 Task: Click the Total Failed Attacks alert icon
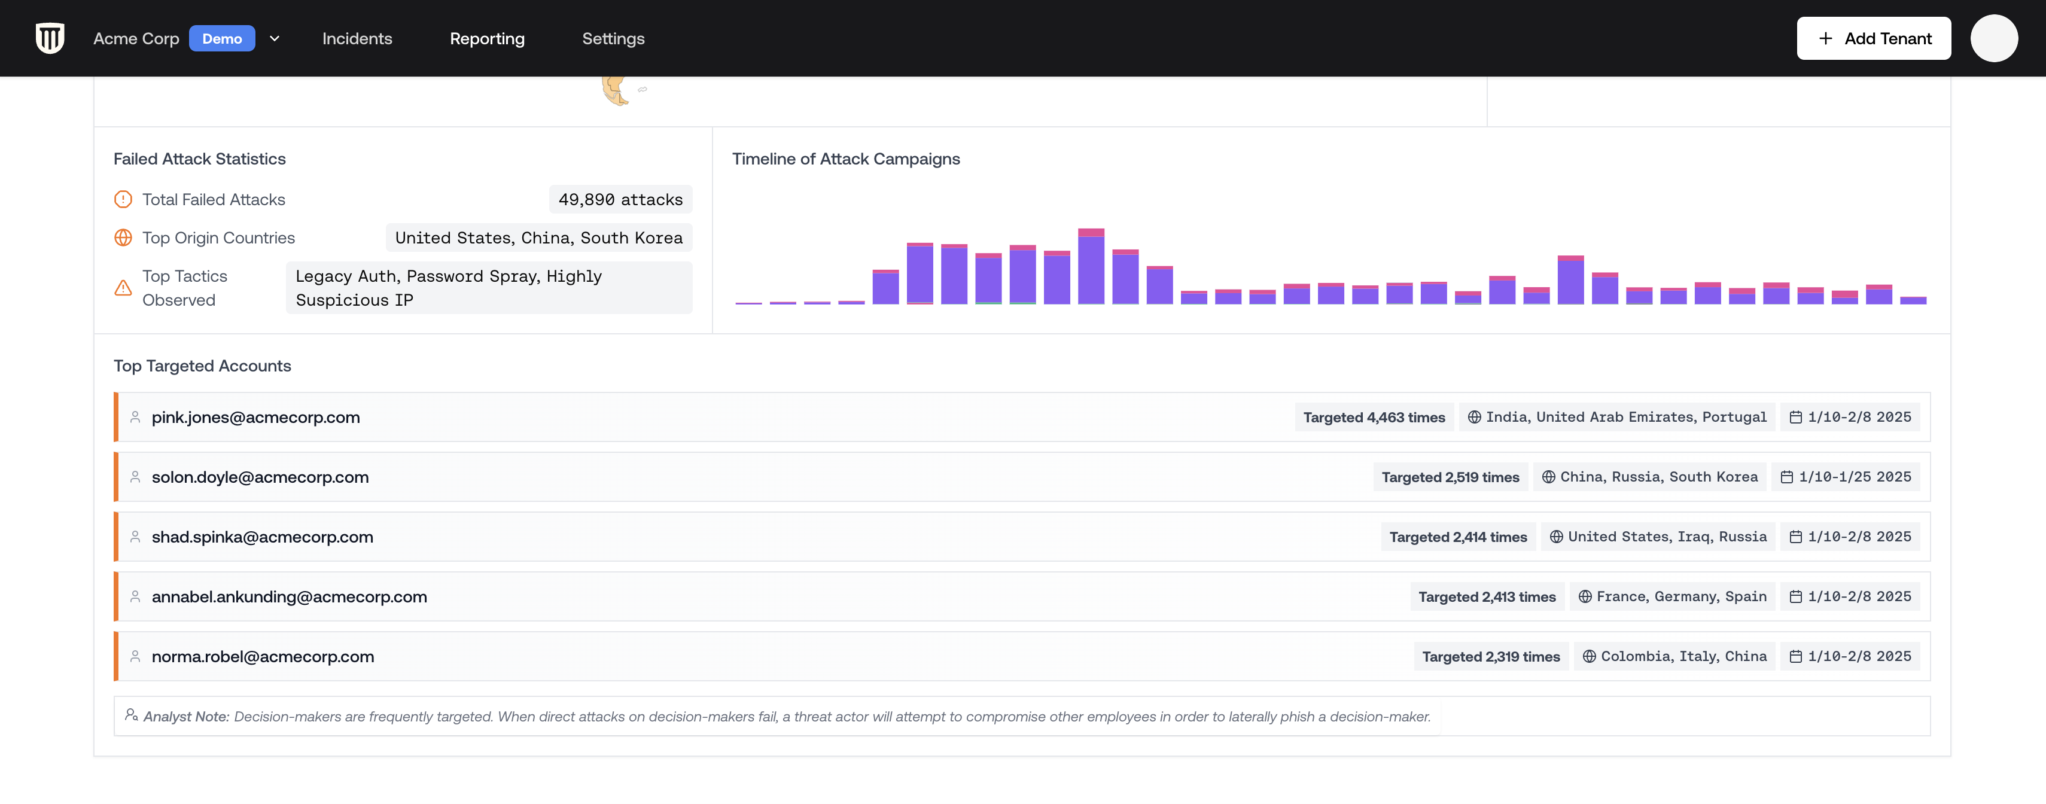point(123,199)
